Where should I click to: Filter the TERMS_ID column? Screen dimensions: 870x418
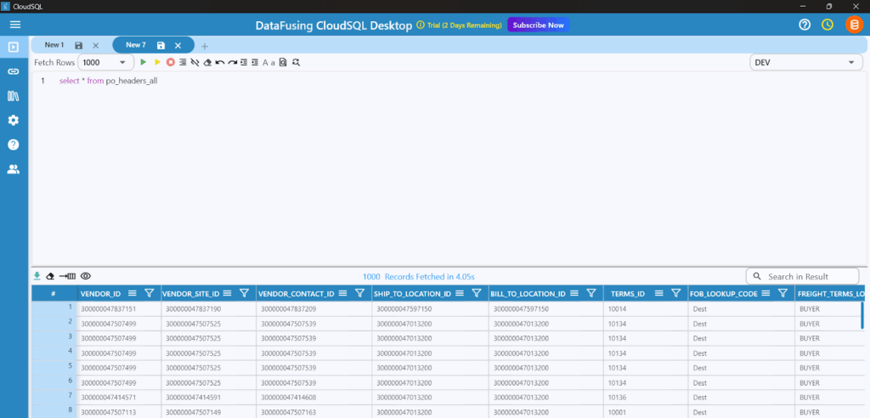click(675, 293)
